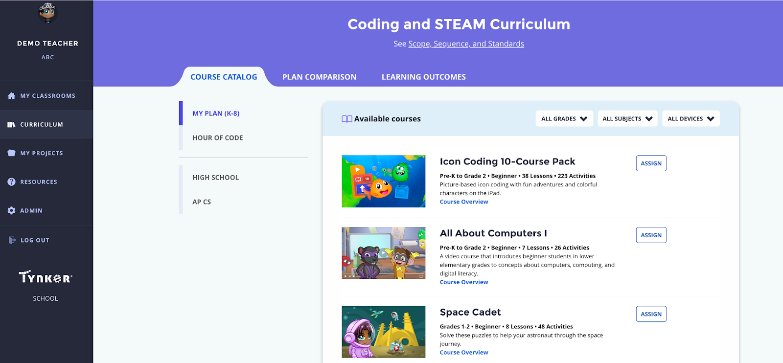Switch to the Learning Outcomes tab

(x=424, y=77)
